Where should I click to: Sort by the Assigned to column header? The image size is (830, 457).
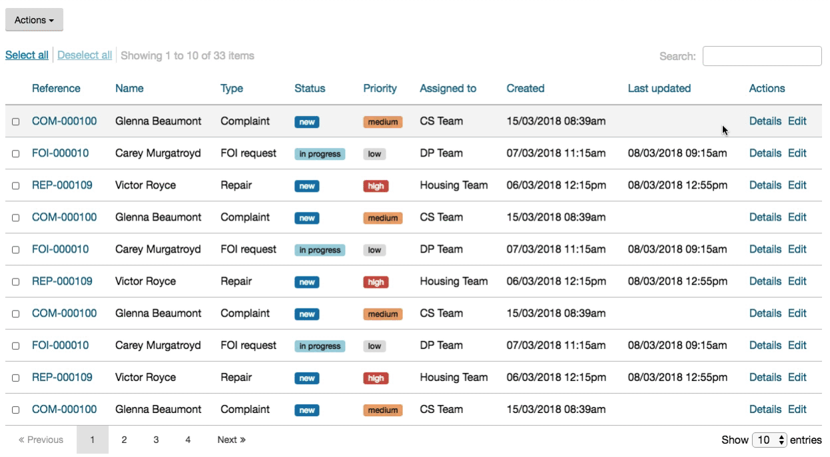(448, 89)
